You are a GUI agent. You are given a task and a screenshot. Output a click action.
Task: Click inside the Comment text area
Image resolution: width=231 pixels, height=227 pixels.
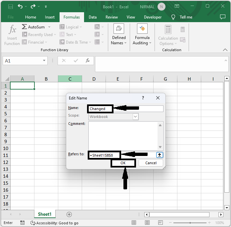(x=123, y=135)
